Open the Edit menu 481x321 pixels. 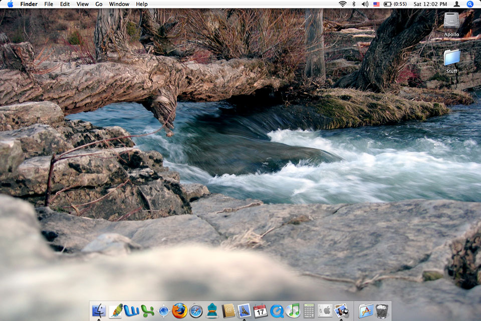65,4
